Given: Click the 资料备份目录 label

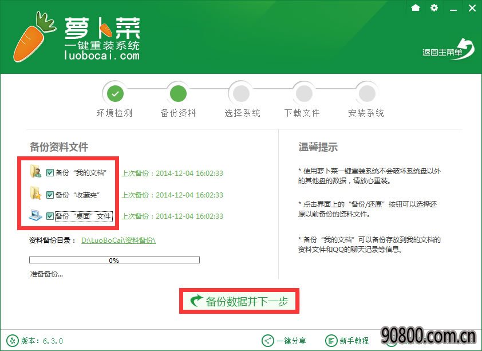Looking at the screenshot, I should (x=52, y=240).
